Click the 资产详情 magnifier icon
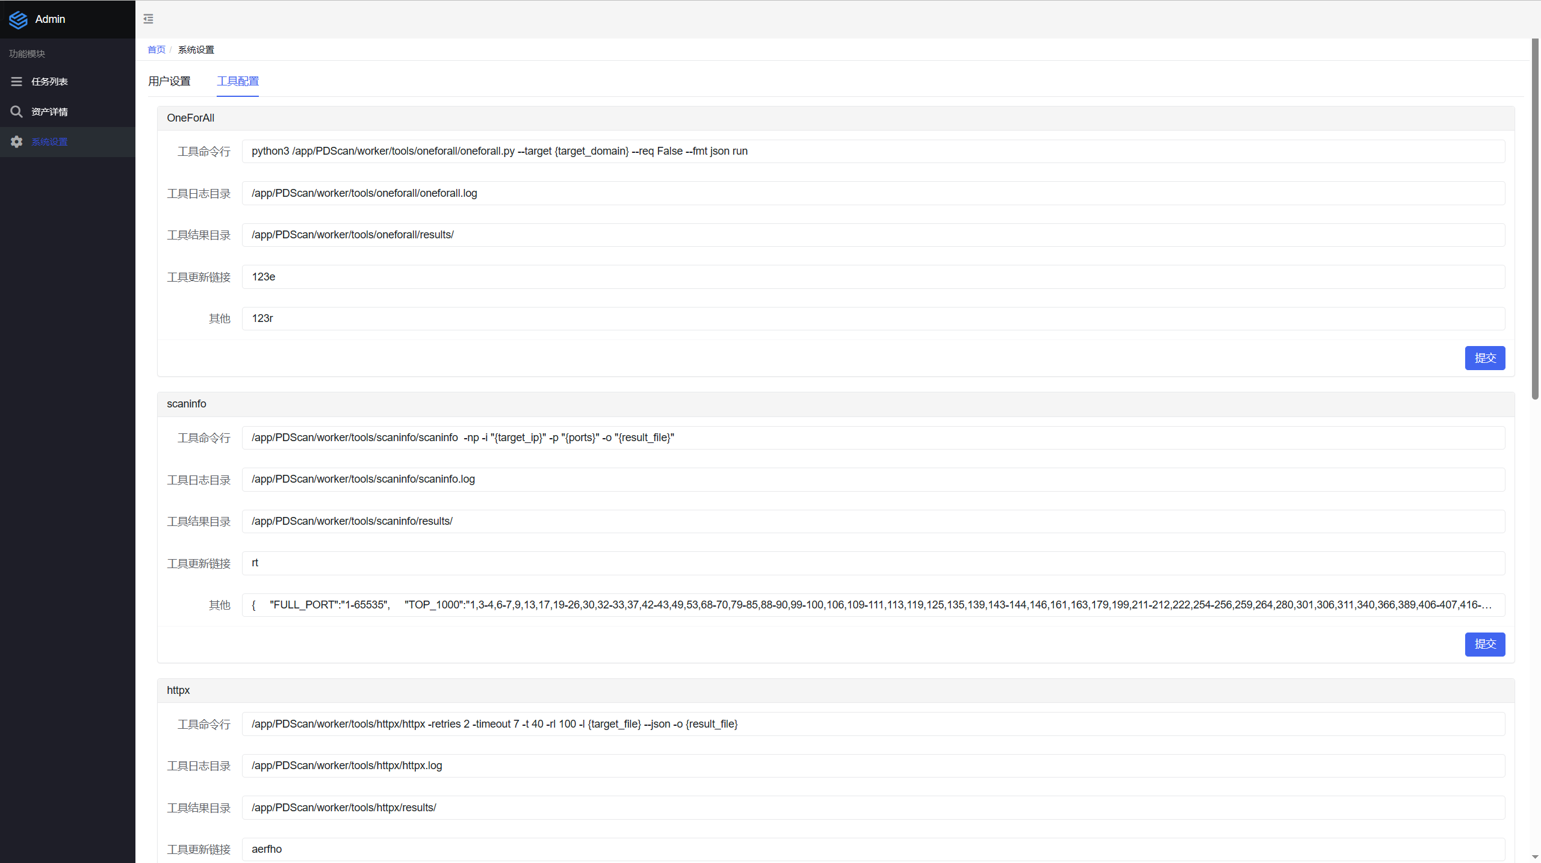Viewport: 1541px width, 863px height. pyautogui.click(x=17, y=112)
